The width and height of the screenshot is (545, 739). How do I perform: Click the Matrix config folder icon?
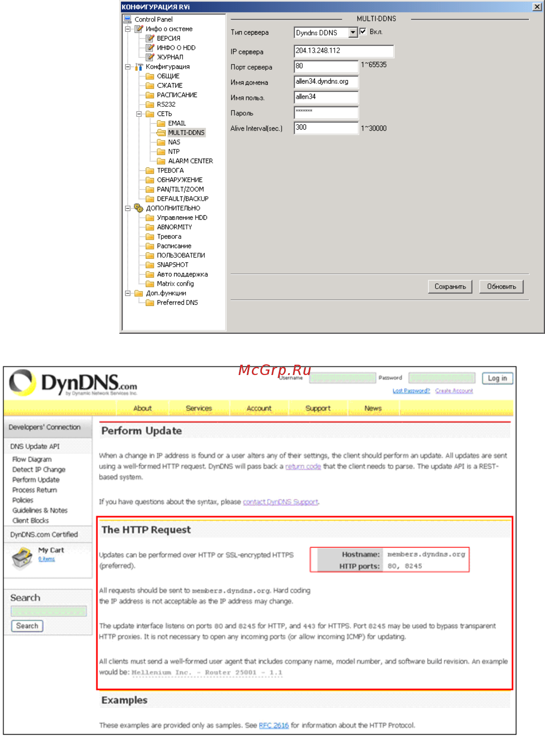coord(150,284)
